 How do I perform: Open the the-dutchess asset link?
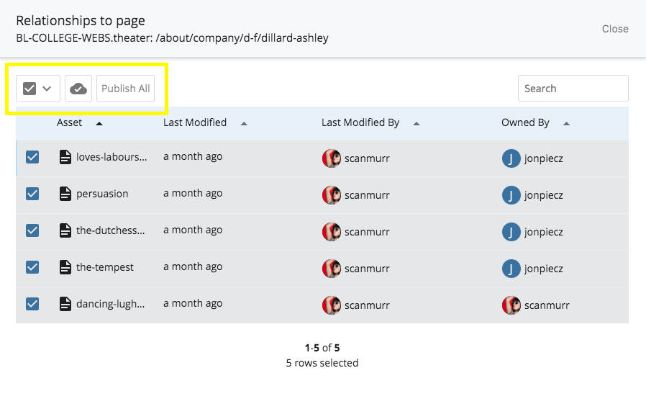pyautogui.click(x=111, y=230)
